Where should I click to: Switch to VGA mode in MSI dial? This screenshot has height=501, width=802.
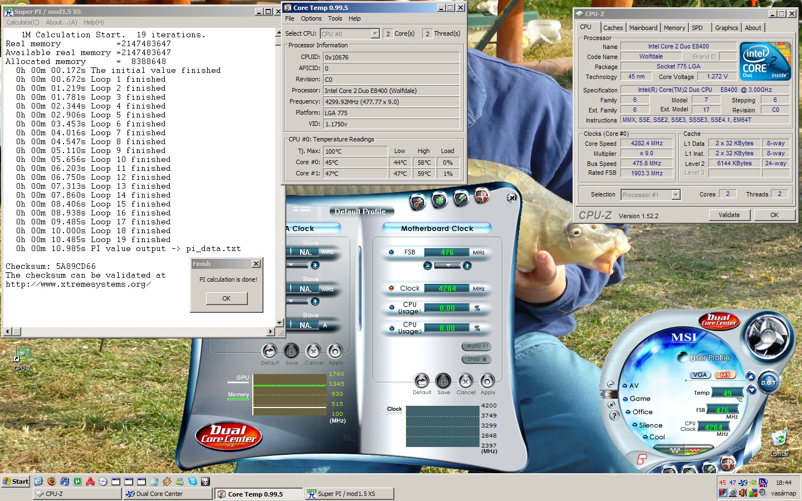coord(700,375)
